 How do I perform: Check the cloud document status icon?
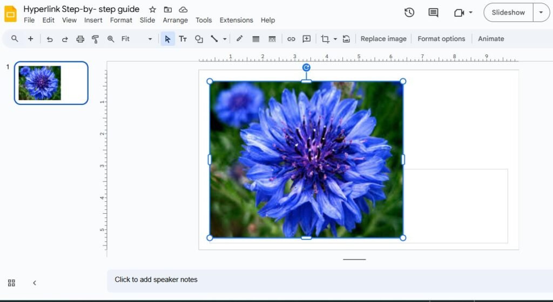pos(183,10)
